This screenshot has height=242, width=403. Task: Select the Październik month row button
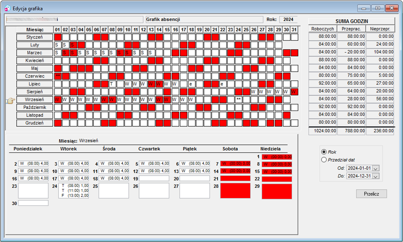[35, 108]
